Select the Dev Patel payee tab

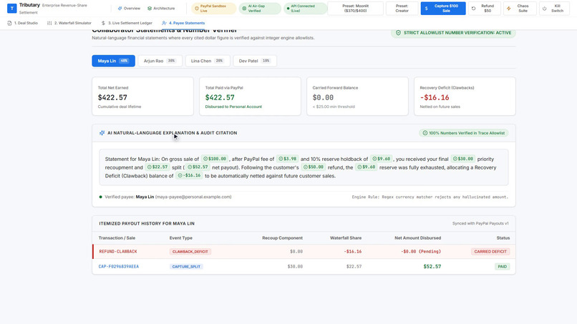[255, 61]
